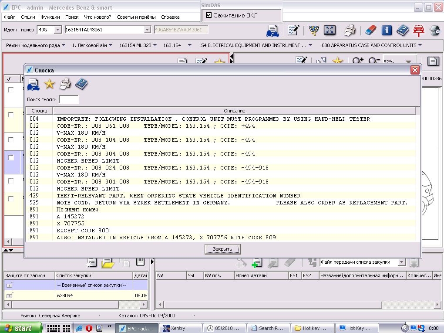
Task: Click the full-screen arrows icon
Action: click(x=330, y=30)
